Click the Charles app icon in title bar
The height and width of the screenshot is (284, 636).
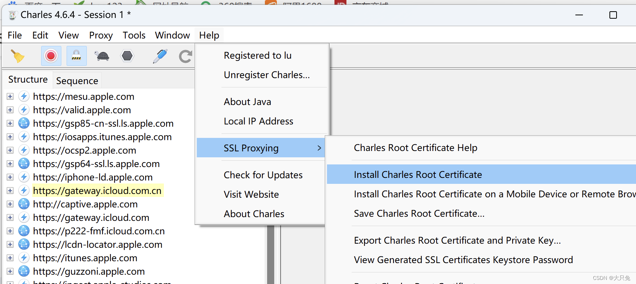point(12,15)
